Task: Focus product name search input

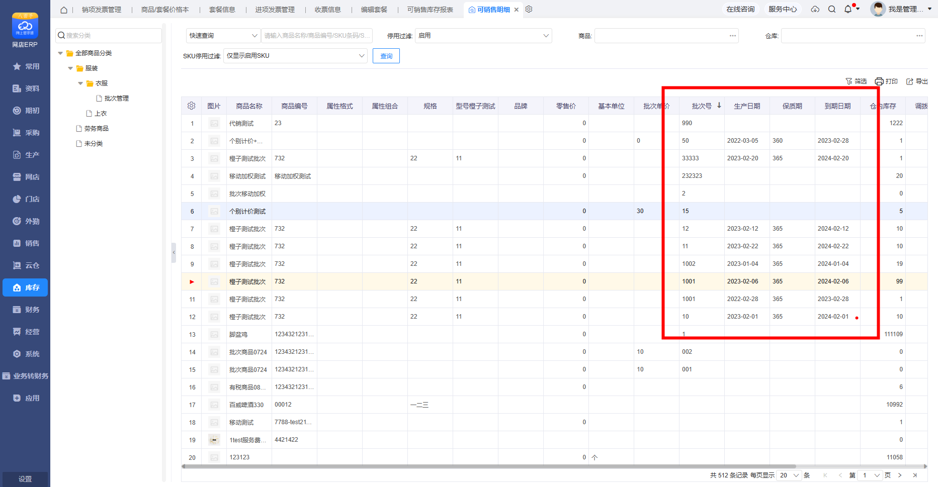Action: pos(317,36)
